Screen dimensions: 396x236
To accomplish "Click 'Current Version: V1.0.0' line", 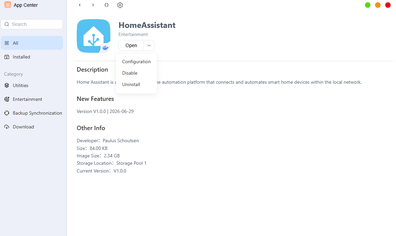I will pyautogui.click(x=102, y=171).
